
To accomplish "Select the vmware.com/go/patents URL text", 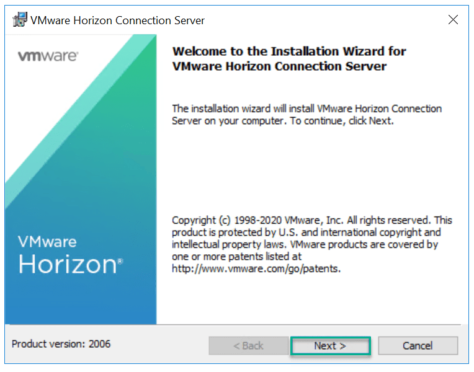I will click(x=256, y=268).
